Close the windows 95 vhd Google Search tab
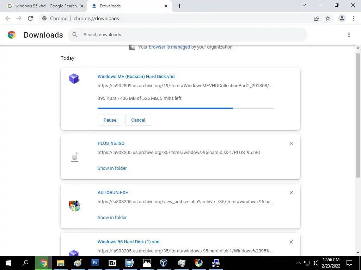 (82, 6)
